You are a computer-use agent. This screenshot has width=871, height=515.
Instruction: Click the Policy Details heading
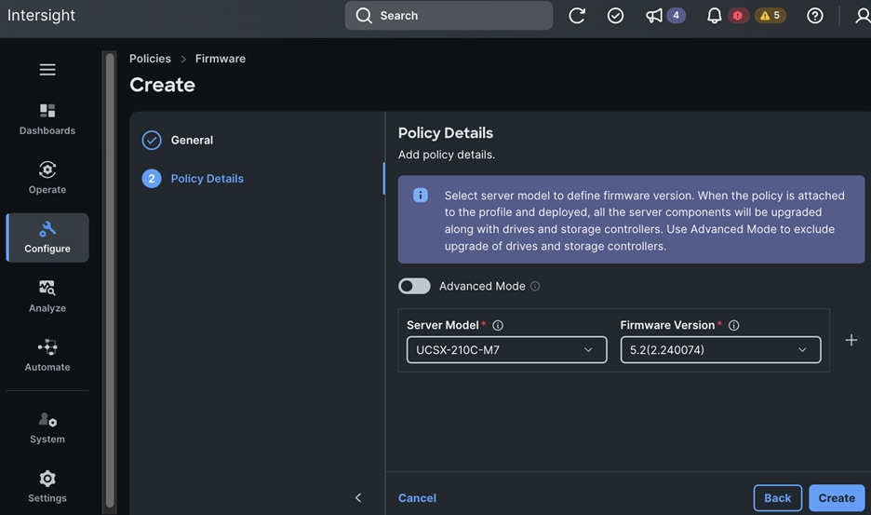446,133
